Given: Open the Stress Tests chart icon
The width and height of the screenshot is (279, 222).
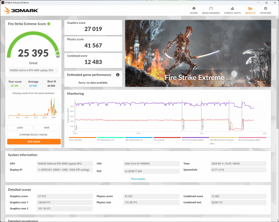Looking at the screenshot, I should 232,9.
